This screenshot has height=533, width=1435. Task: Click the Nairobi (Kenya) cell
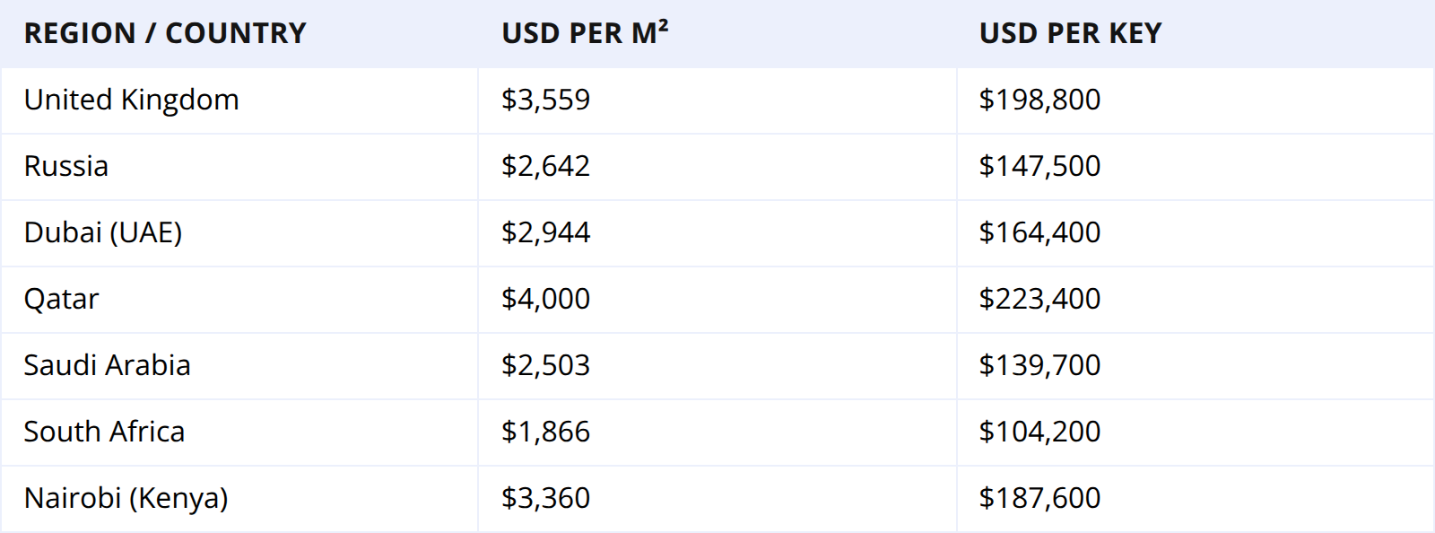point(126,498)
